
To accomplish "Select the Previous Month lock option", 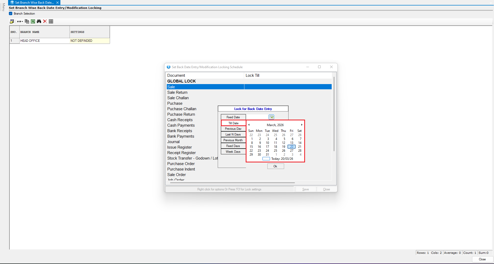I will pyautogui.click(x=233, y=140).
